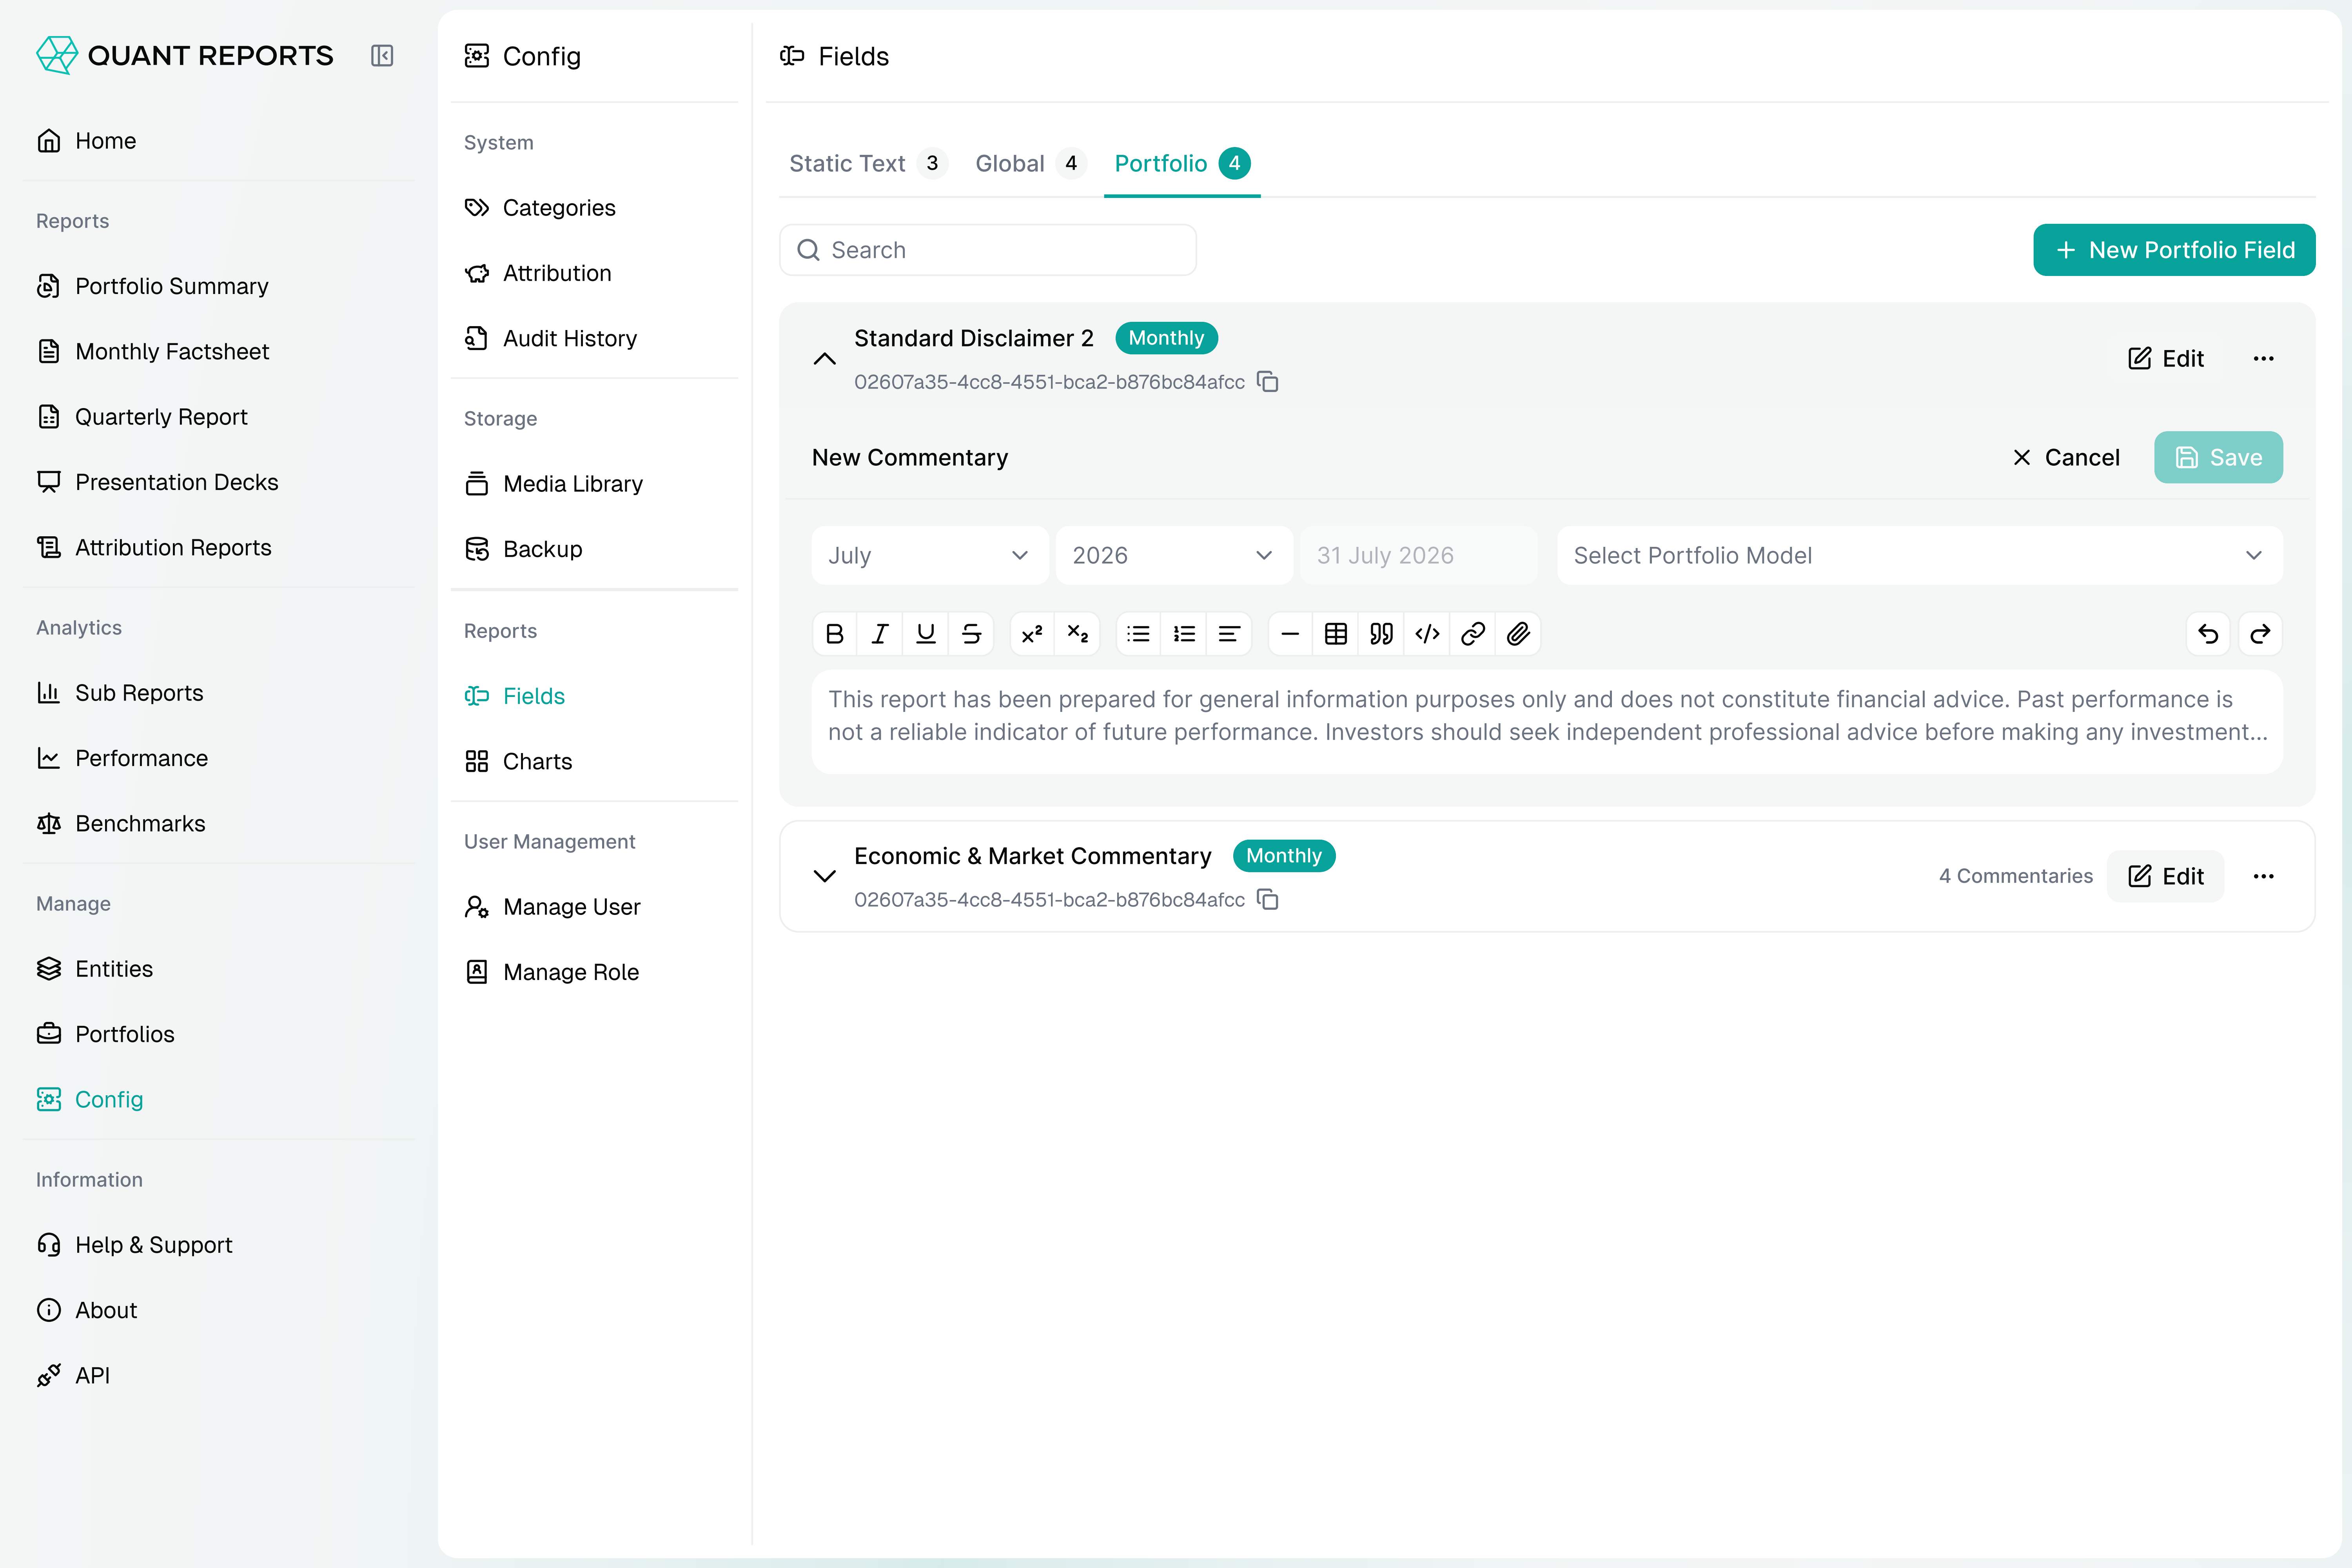The height and width of the screenshot is (1568, 2352).
Task: Insert a code block with the code icon
Action: point(1427,634)
